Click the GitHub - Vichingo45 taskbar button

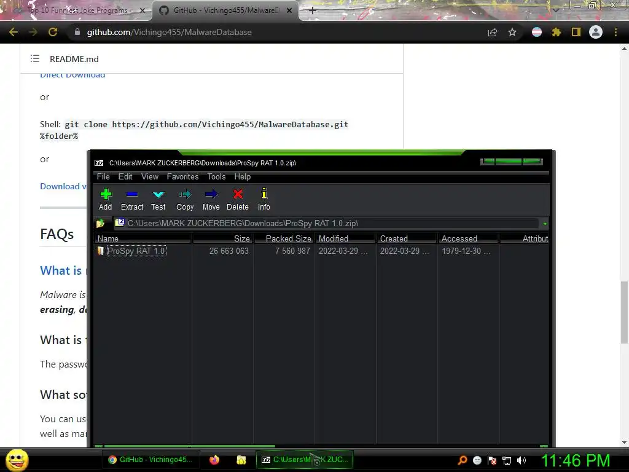[x=150, y=460]
